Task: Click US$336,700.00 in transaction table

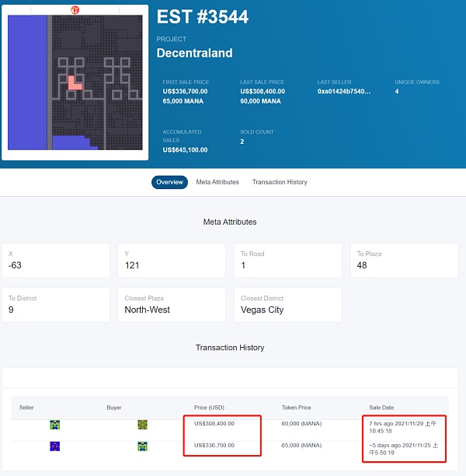Action: coord(214,446)
